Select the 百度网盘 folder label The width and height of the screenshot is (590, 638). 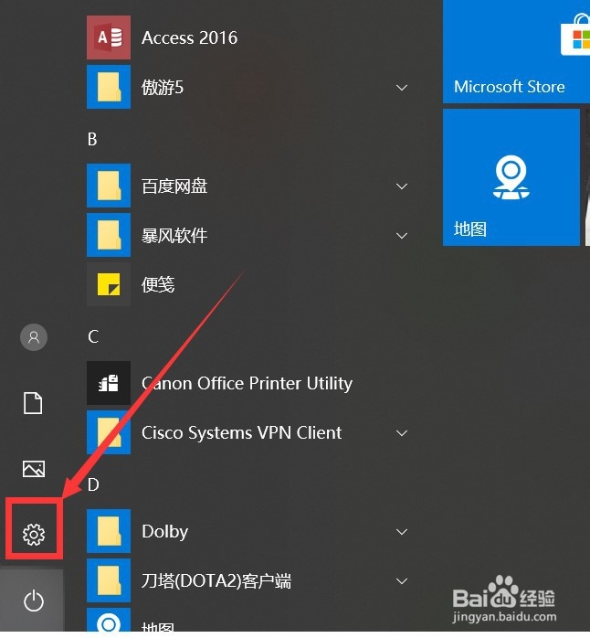tap(174, 186)
